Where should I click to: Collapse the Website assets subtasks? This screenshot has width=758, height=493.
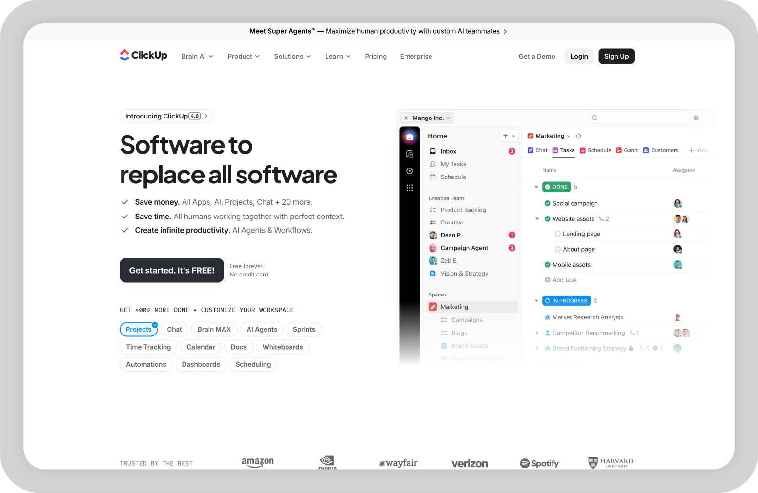click(537, 219)
